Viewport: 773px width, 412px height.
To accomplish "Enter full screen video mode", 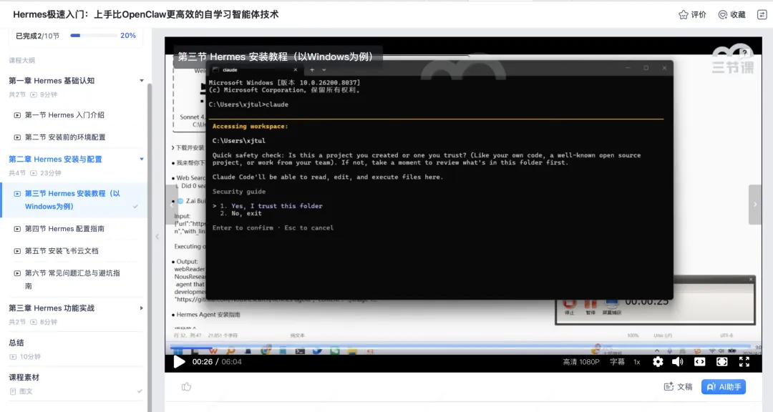I will (x=744, y=362).
